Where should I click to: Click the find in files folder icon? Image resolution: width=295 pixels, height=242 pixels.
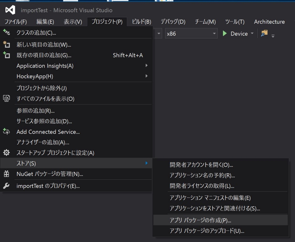pyautogui.click(x=264, y=33)
